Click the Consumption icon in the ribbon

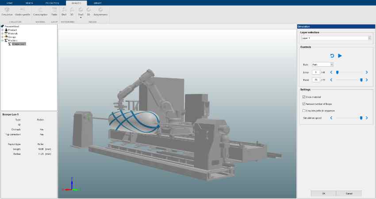click(x=40, y=11)
